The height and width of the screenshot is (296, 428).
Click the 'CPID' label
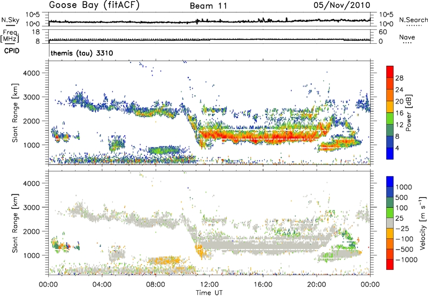coord(12,51)
